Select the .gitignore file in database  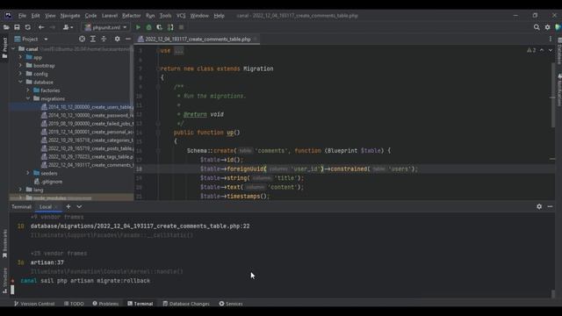(x=48, y=182)
